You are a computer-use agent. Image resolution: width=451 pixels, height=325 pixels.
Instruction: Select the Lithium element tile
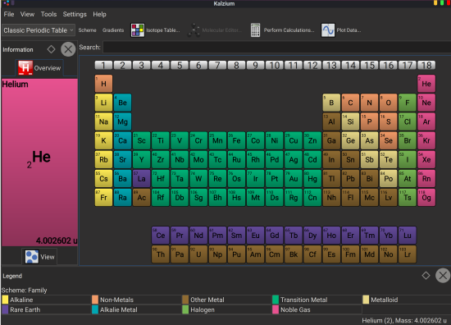point(103,103)
